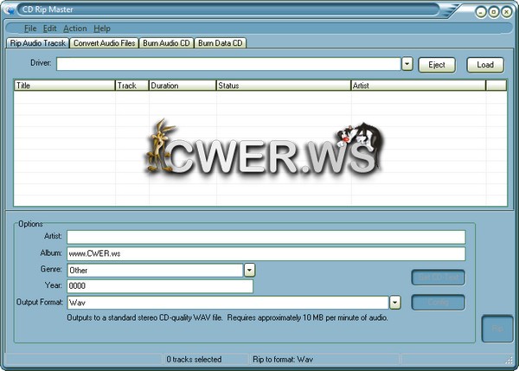Expand the Output Format dropdown arrow
Viewport: 519px width, 371px height.
[x=395, y=303]
